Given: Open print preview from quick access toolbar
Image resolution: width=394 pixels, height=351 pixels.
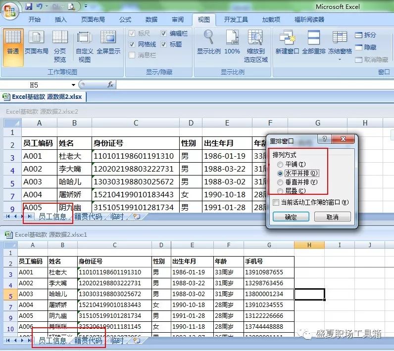Looking at the screenshot, I should 72,6.
